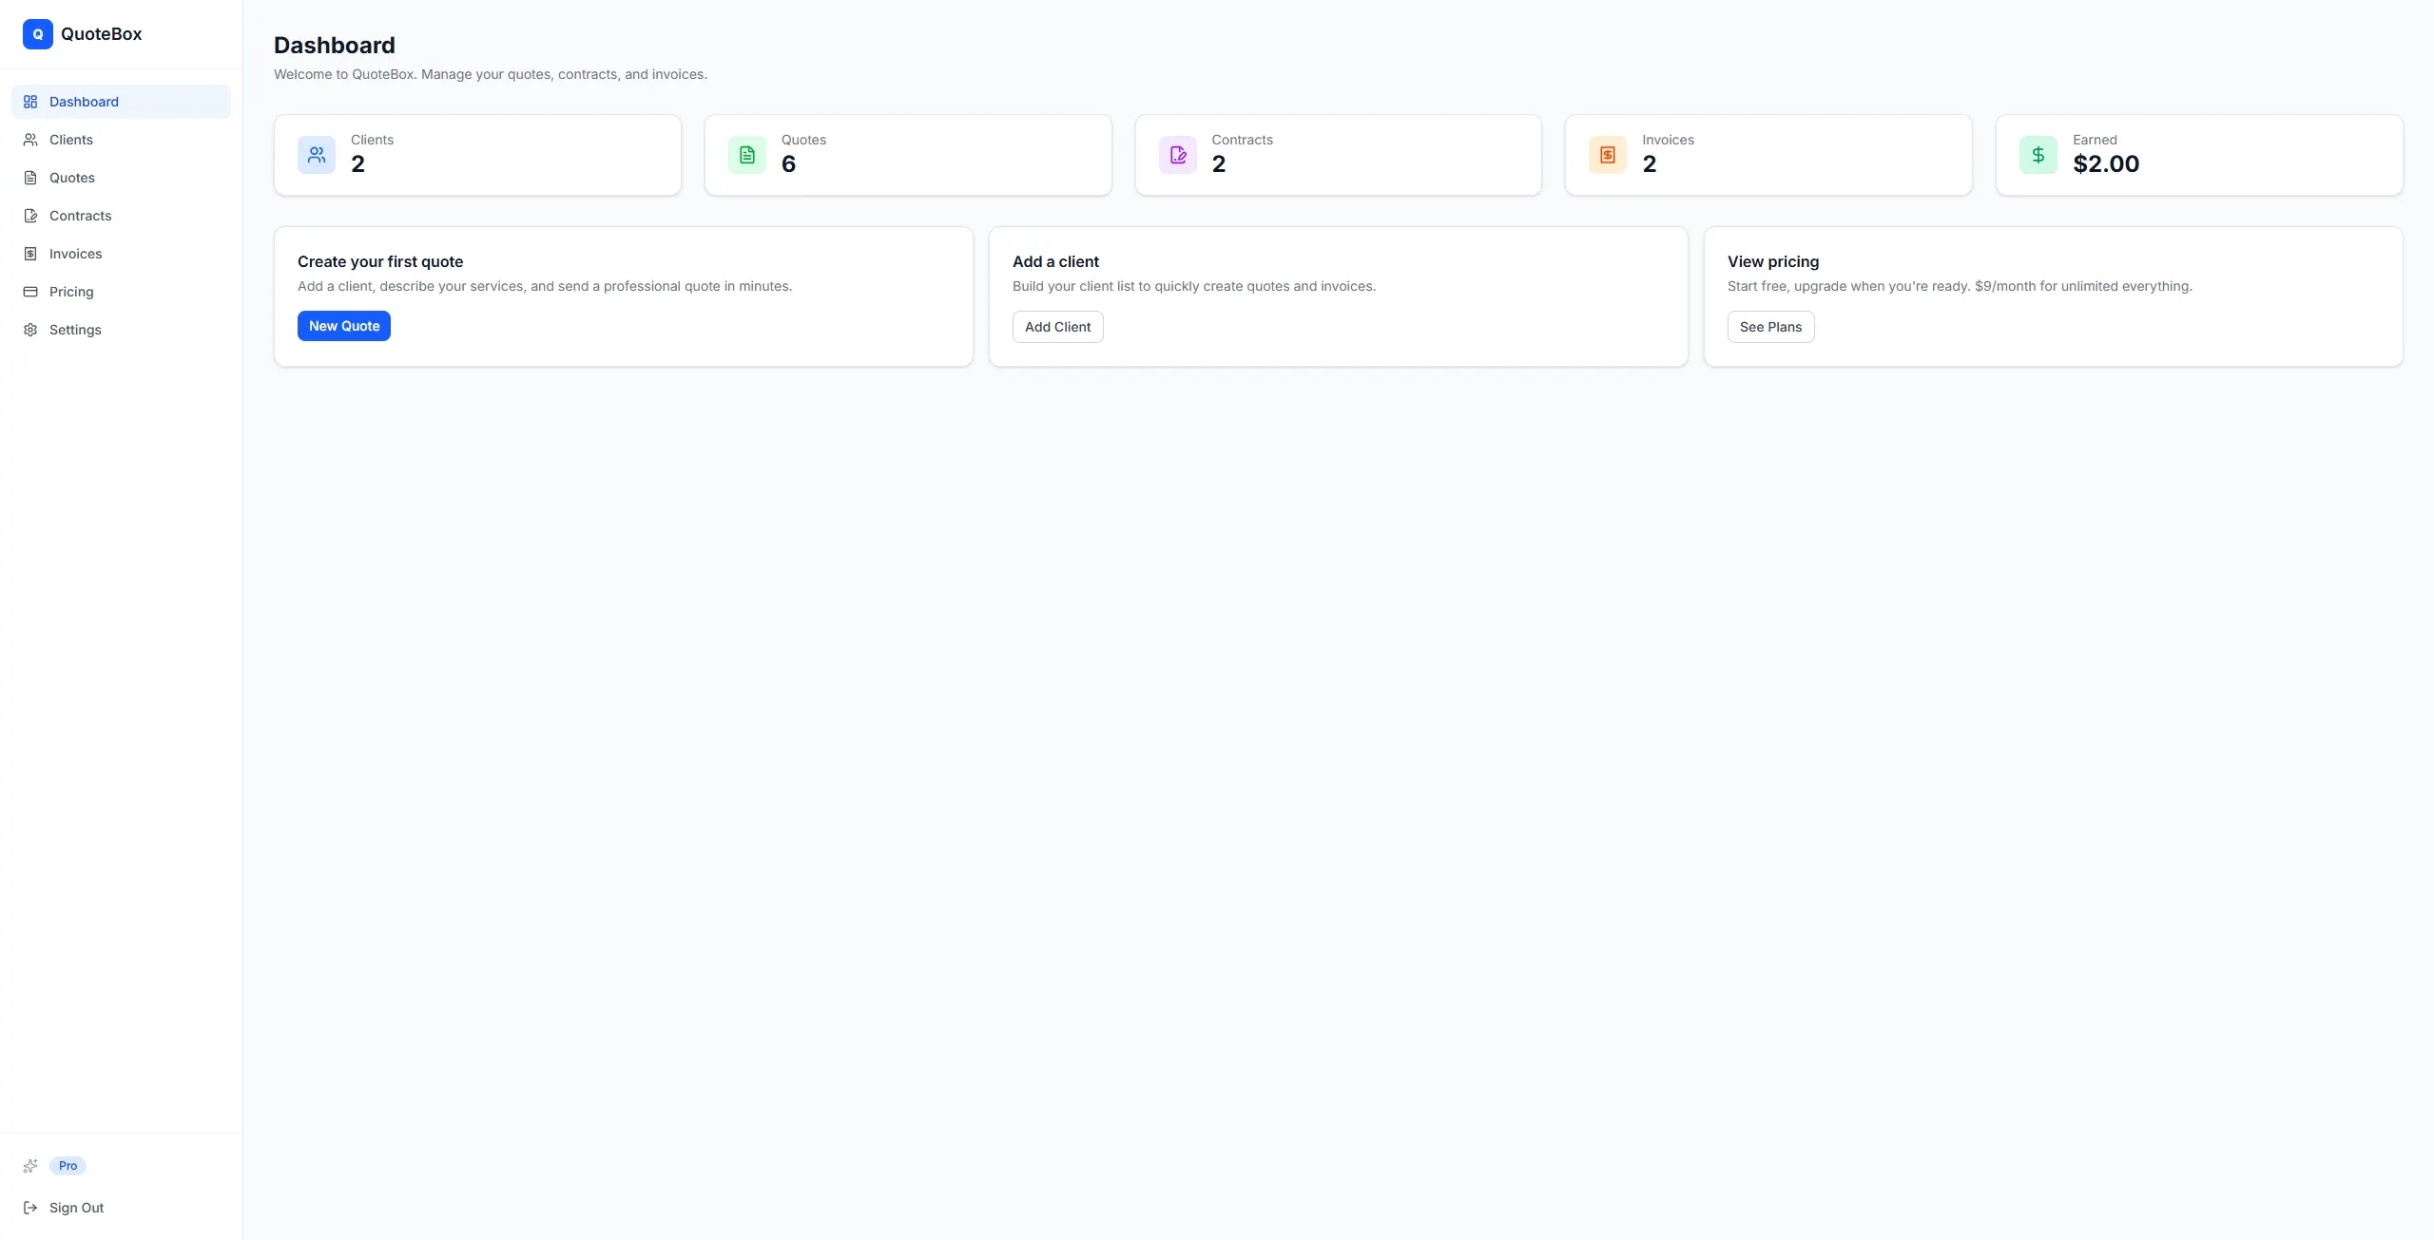Click the Earned amount $2.00
This screenshot has width=2434, height=1240.
(2106, 164)
